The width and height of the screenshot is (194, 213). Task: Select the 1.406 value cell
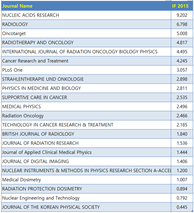click(x=182, y=161)
